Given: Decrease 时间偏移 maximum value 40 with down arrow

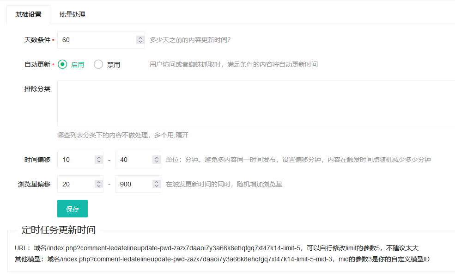Looking at the screenshot, I should tap(157, 161).
